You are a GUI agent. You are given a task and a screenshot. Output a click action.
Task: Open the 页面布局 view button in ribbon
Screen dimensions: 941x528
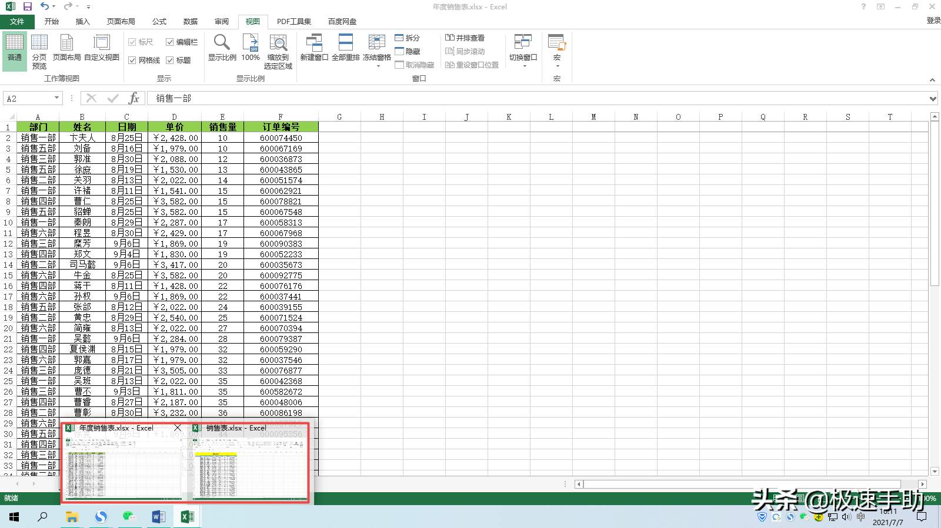[x=67, y=48]
